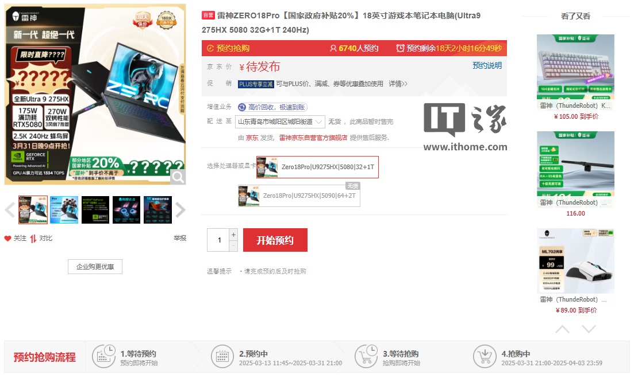Image resolution: width=634 pixels, height=375 pixels.
Task: Click the 无货，此商品暂时售完 stock status text
Action: click(360, 122)
